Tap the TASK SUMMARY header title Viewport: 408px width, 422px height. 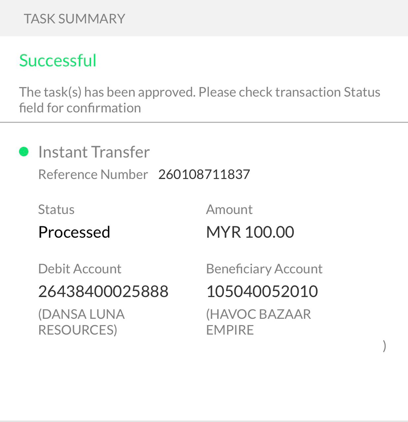point(74,19)
